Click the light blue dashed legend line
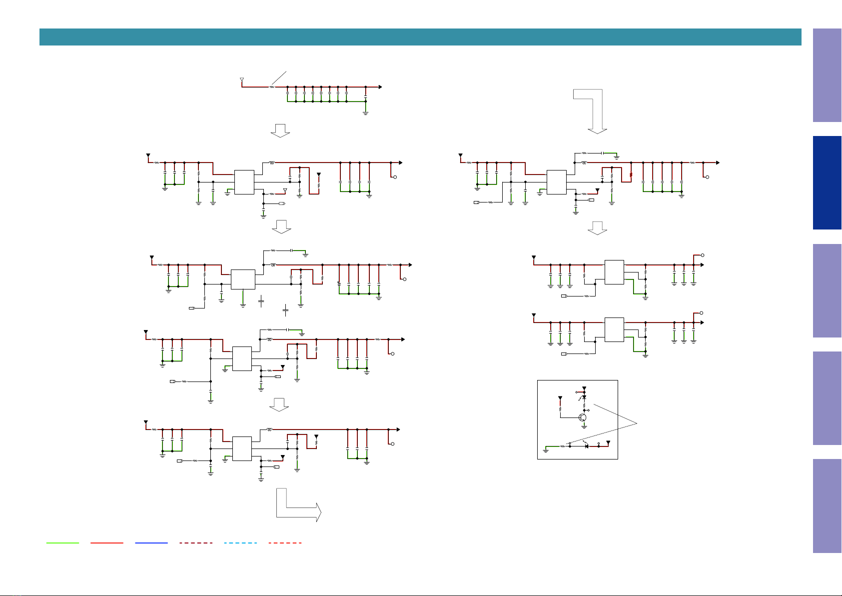 (240, 542)
